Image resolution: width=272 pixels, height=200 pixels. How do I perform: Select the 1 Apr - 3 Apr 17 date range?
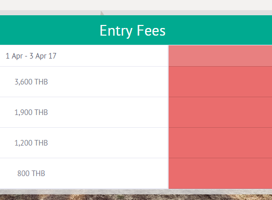point(31,56)
